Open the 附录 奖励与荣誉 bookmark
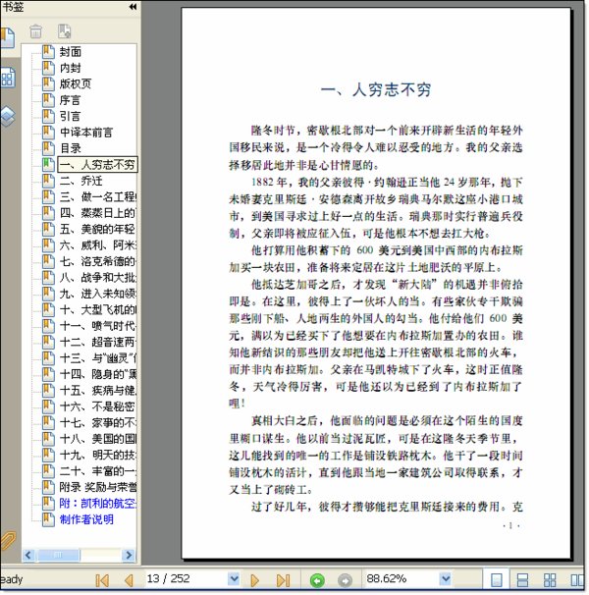This screenshot has height=595, width=589. 98,487
